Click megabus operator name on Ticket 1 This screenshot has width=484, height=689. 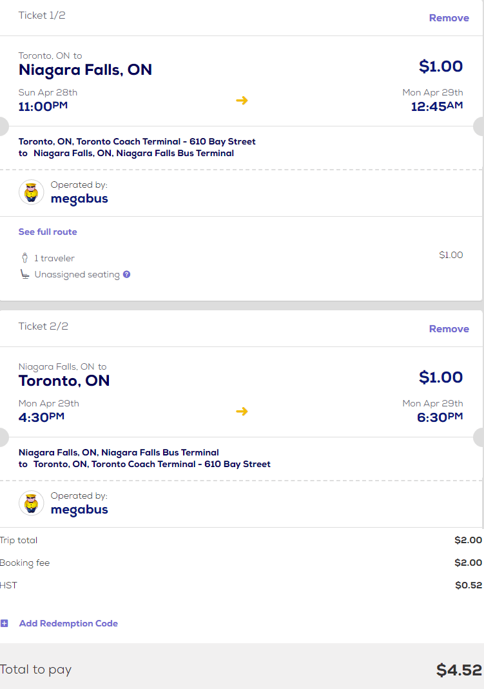[79, 199]
